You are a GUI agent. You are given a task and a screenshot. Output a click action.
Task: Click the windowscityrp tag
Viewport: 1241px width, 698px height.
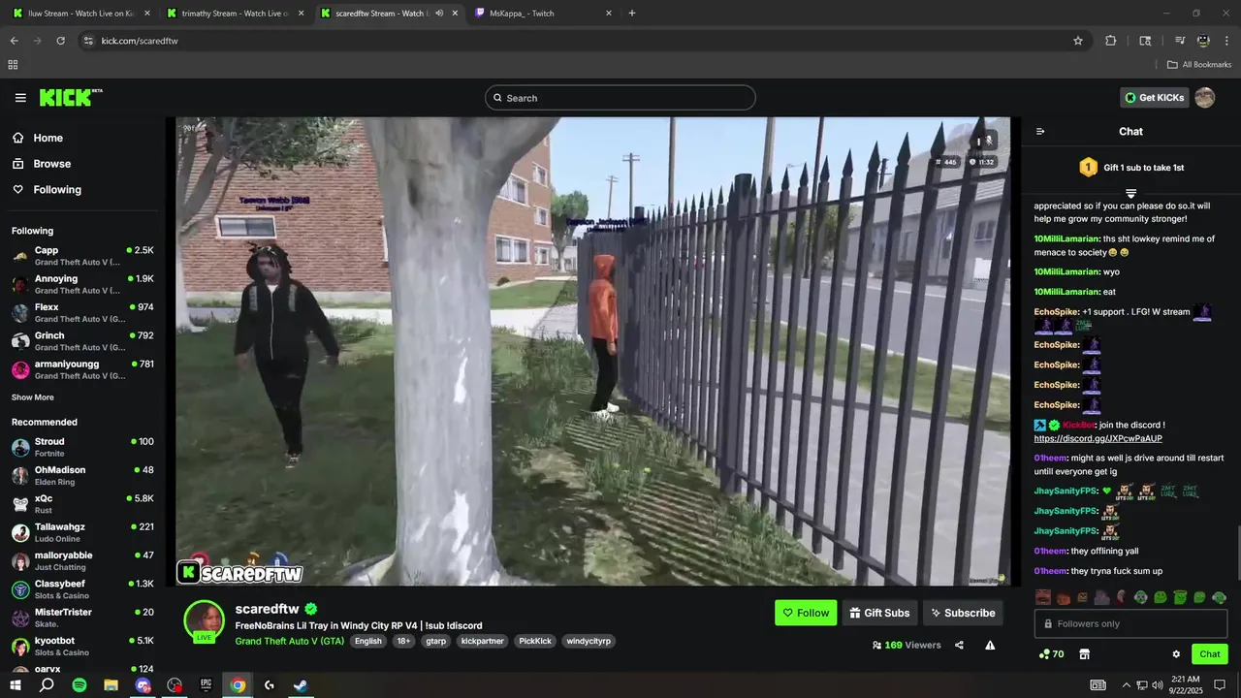coord(589,641)
